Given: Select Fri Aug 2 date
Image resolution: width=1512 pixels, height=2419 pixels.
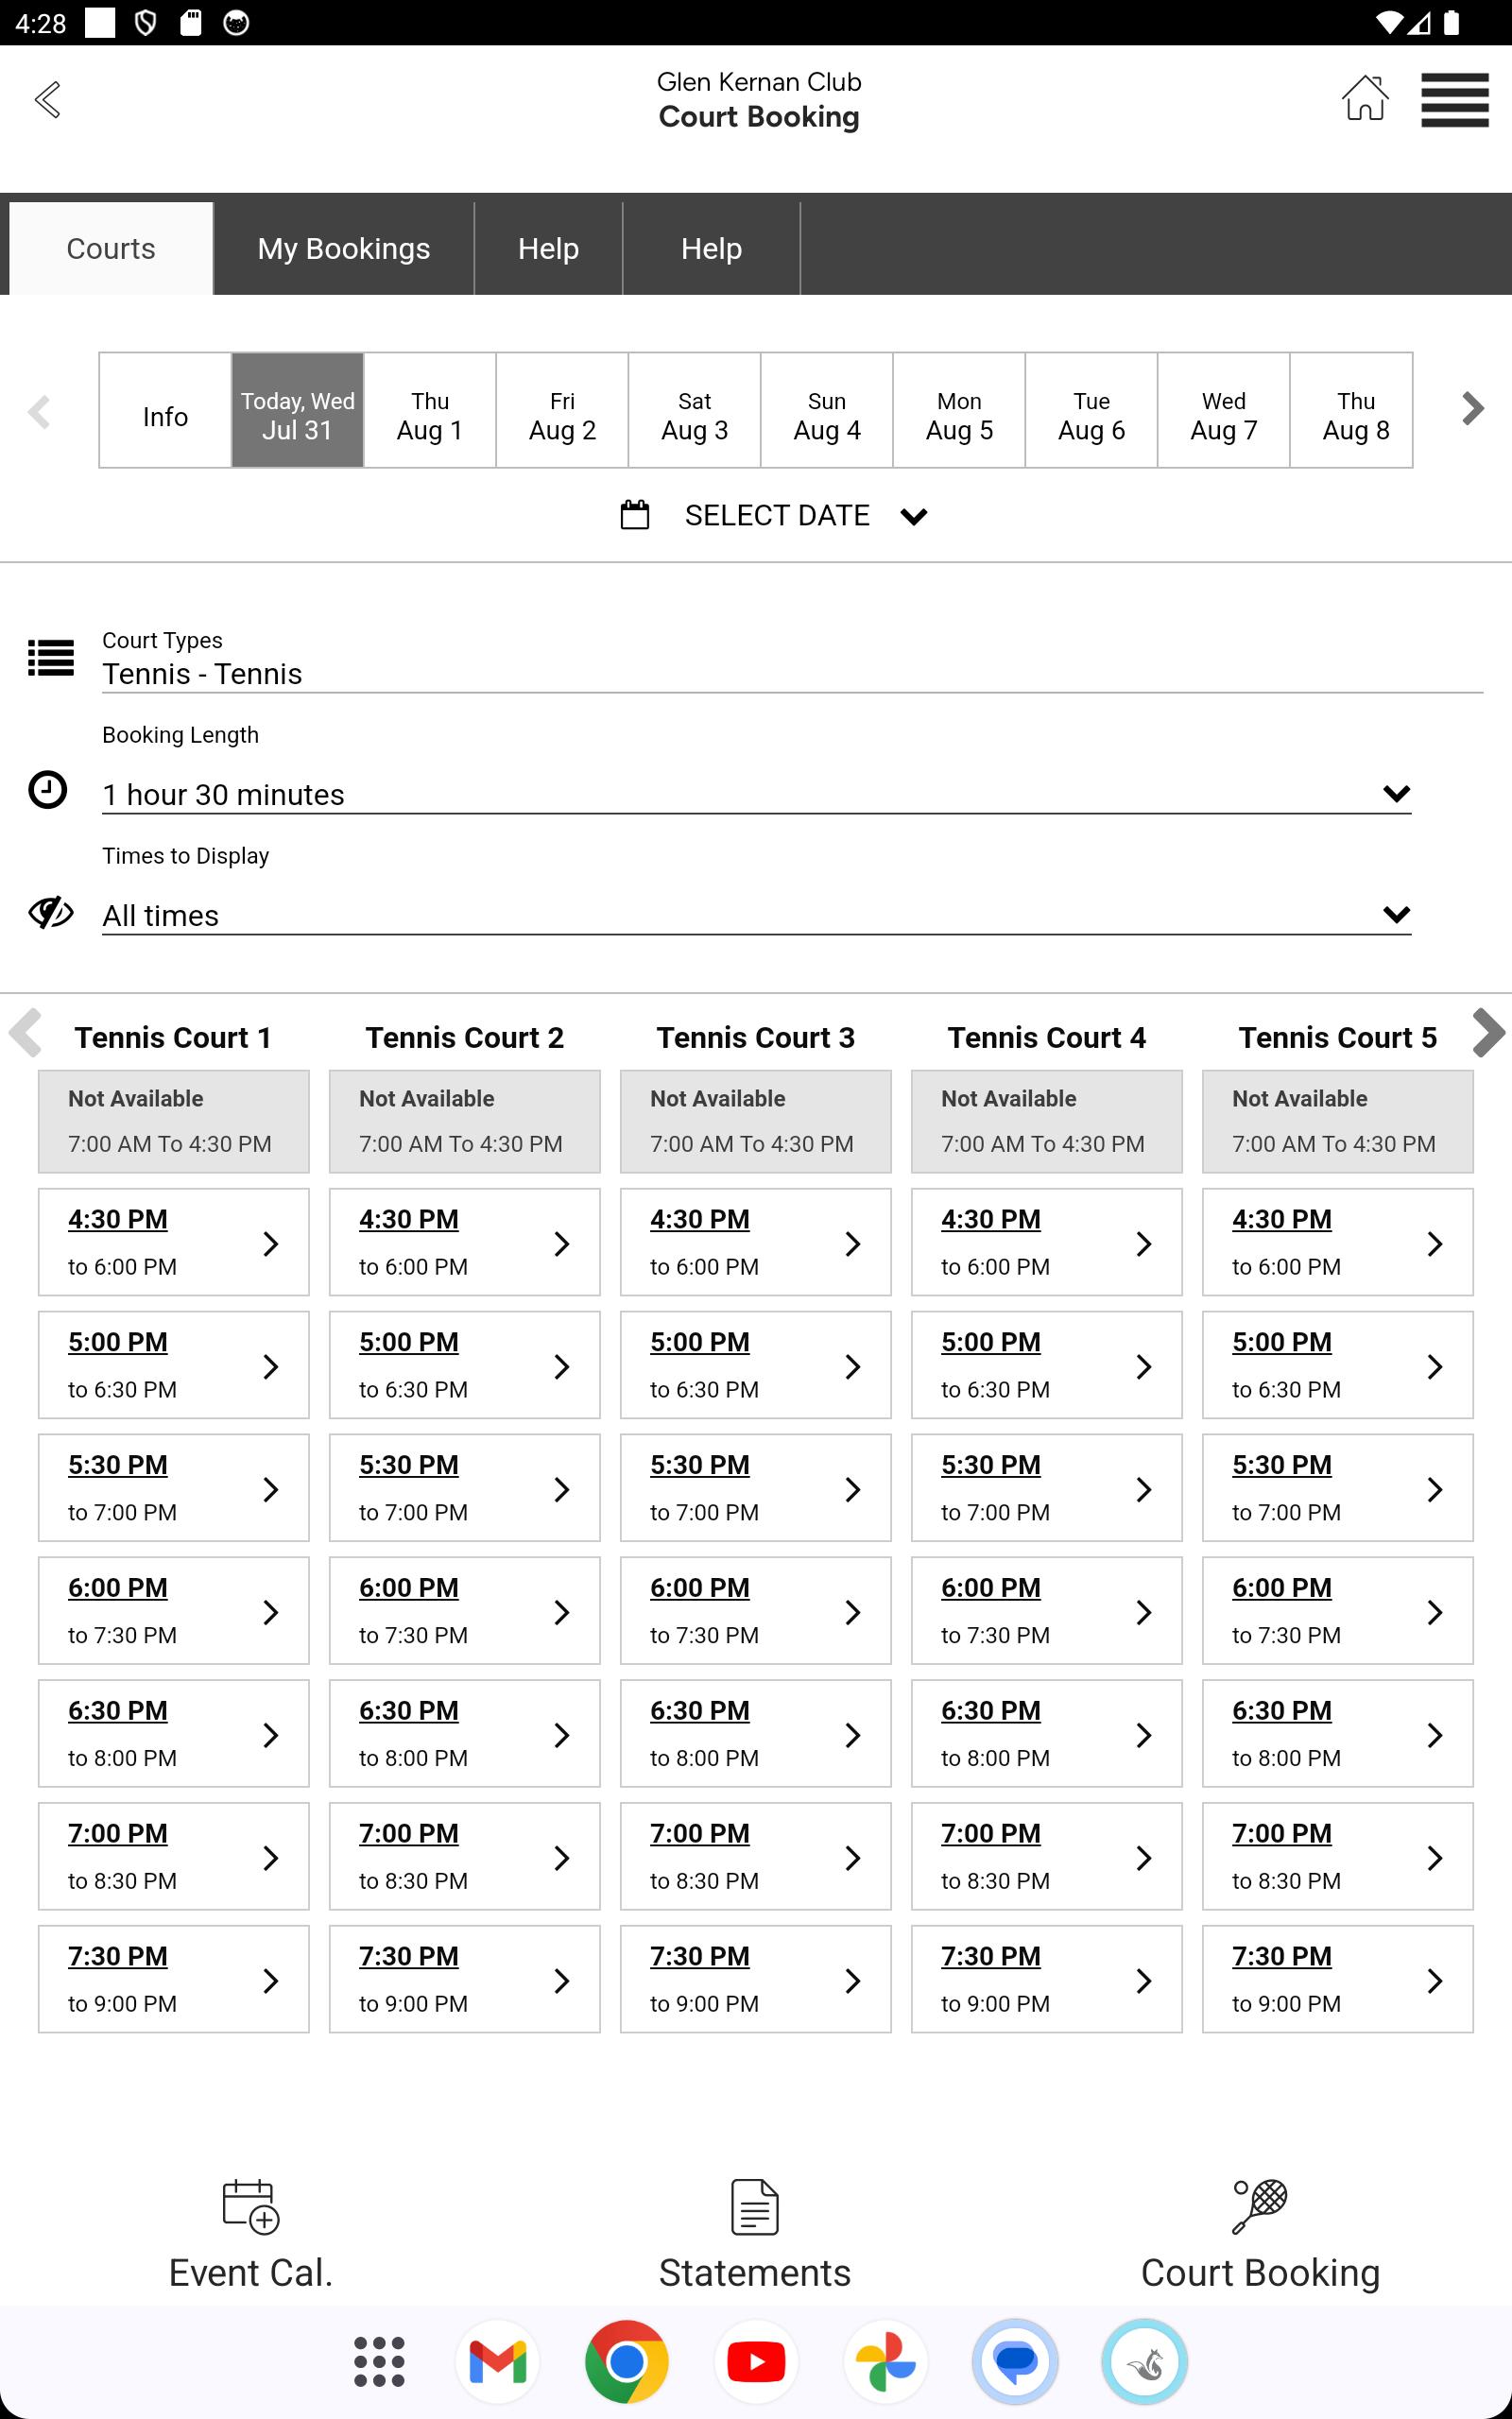Looking at the screenshot, I should click(x=562, y=410).
